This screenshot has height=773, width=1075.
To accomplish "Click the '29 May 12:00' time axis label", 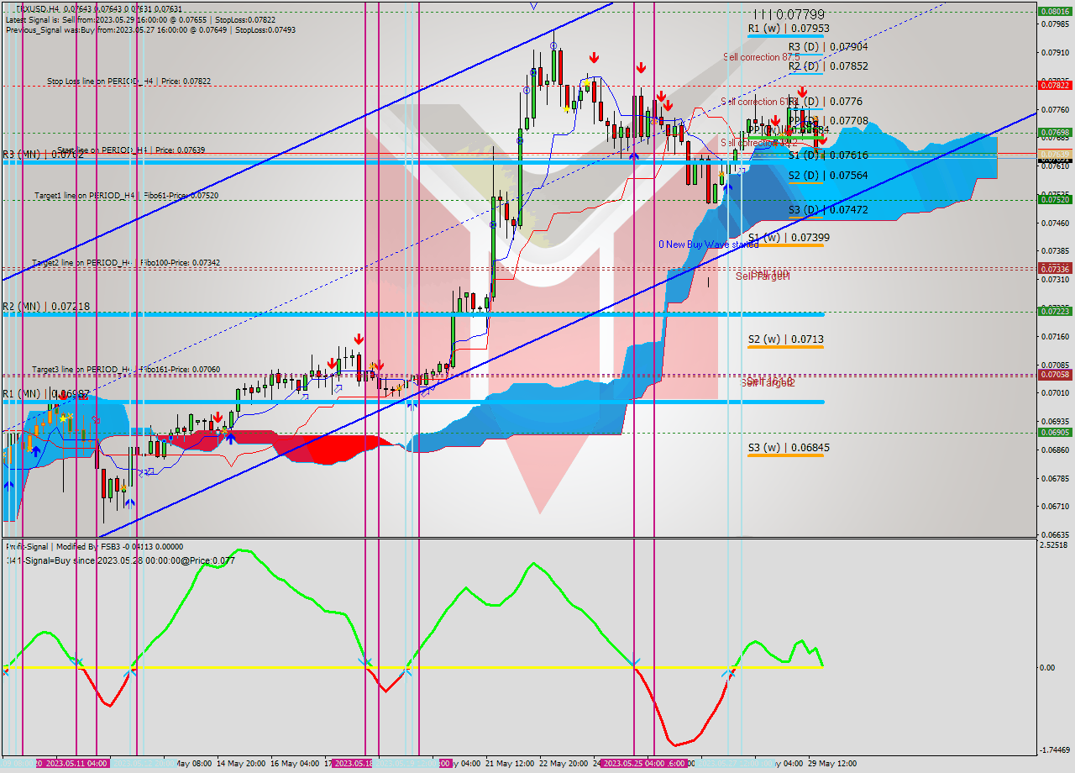I will [x=832, y=764].
